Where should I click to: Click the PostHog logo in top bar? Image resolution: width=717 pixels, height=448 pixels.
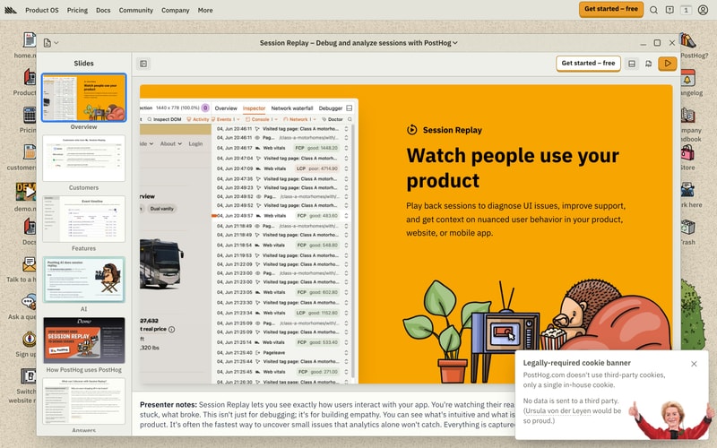pyautogui.click(x=11, y=10)
